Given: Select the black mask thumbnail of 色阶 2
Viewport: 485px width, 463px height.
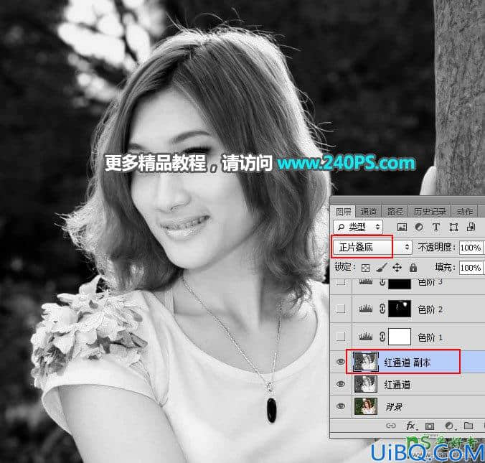Looking at the screenshot, I should click(400, 309).
